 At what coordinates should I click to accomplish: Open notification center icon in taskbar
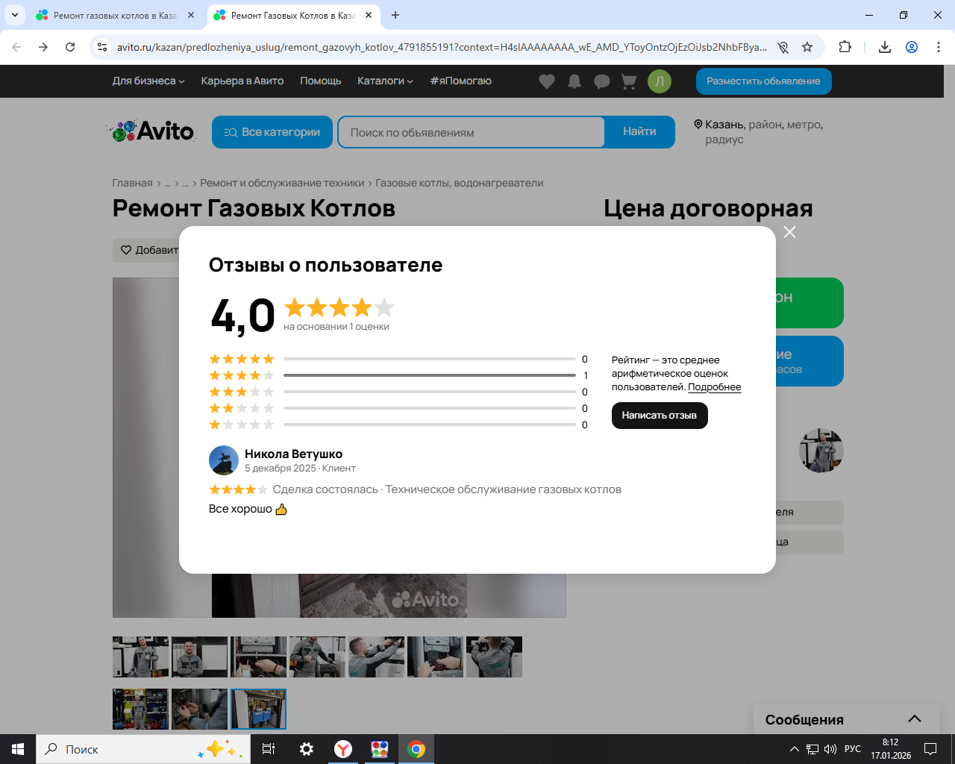(930, 749)
